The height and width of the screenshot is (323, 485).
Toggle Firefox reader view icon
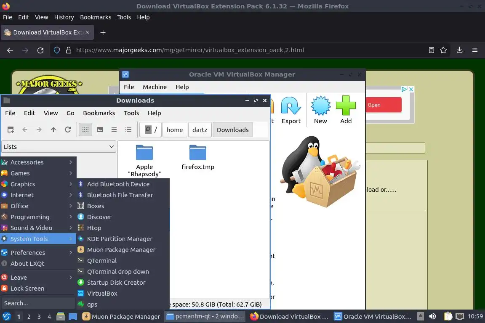coord(432,50)
